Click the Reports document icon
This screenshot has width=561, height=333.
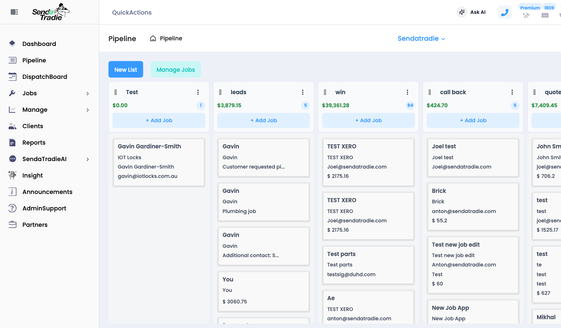(x=12, y=142)
